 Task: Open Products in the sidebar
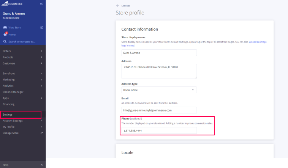8,57
